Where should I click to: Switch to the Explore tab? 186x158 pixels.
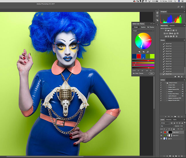click(143, 27)
